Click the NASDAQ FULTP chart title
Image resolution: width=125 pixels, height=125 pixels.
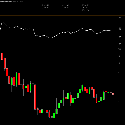[x=19, y=1]
